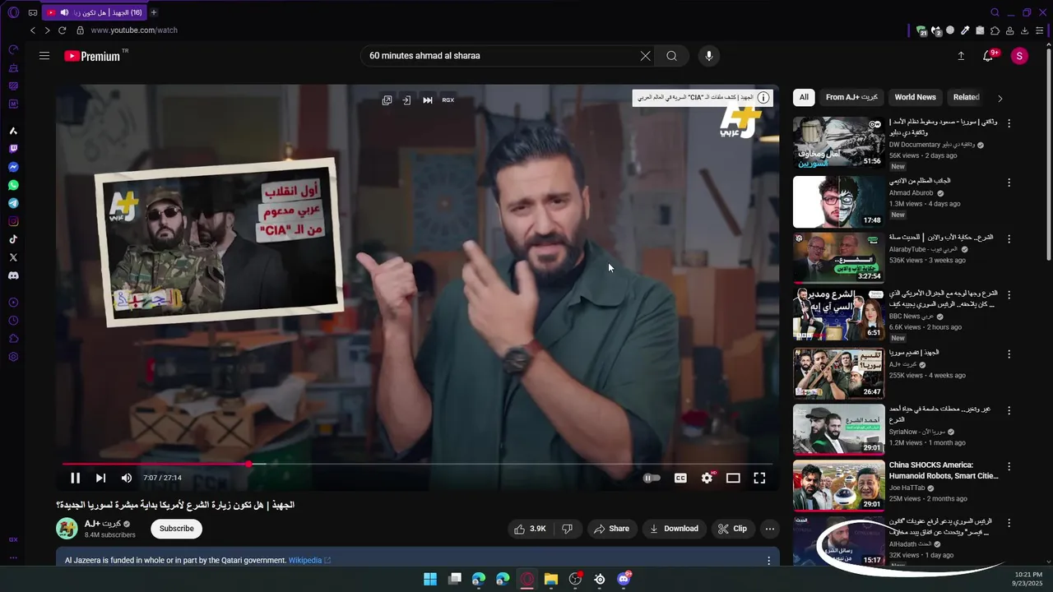Screen dimensions: 1053x592
Task: Seek on the video progress bar
Action: (418, 465)
